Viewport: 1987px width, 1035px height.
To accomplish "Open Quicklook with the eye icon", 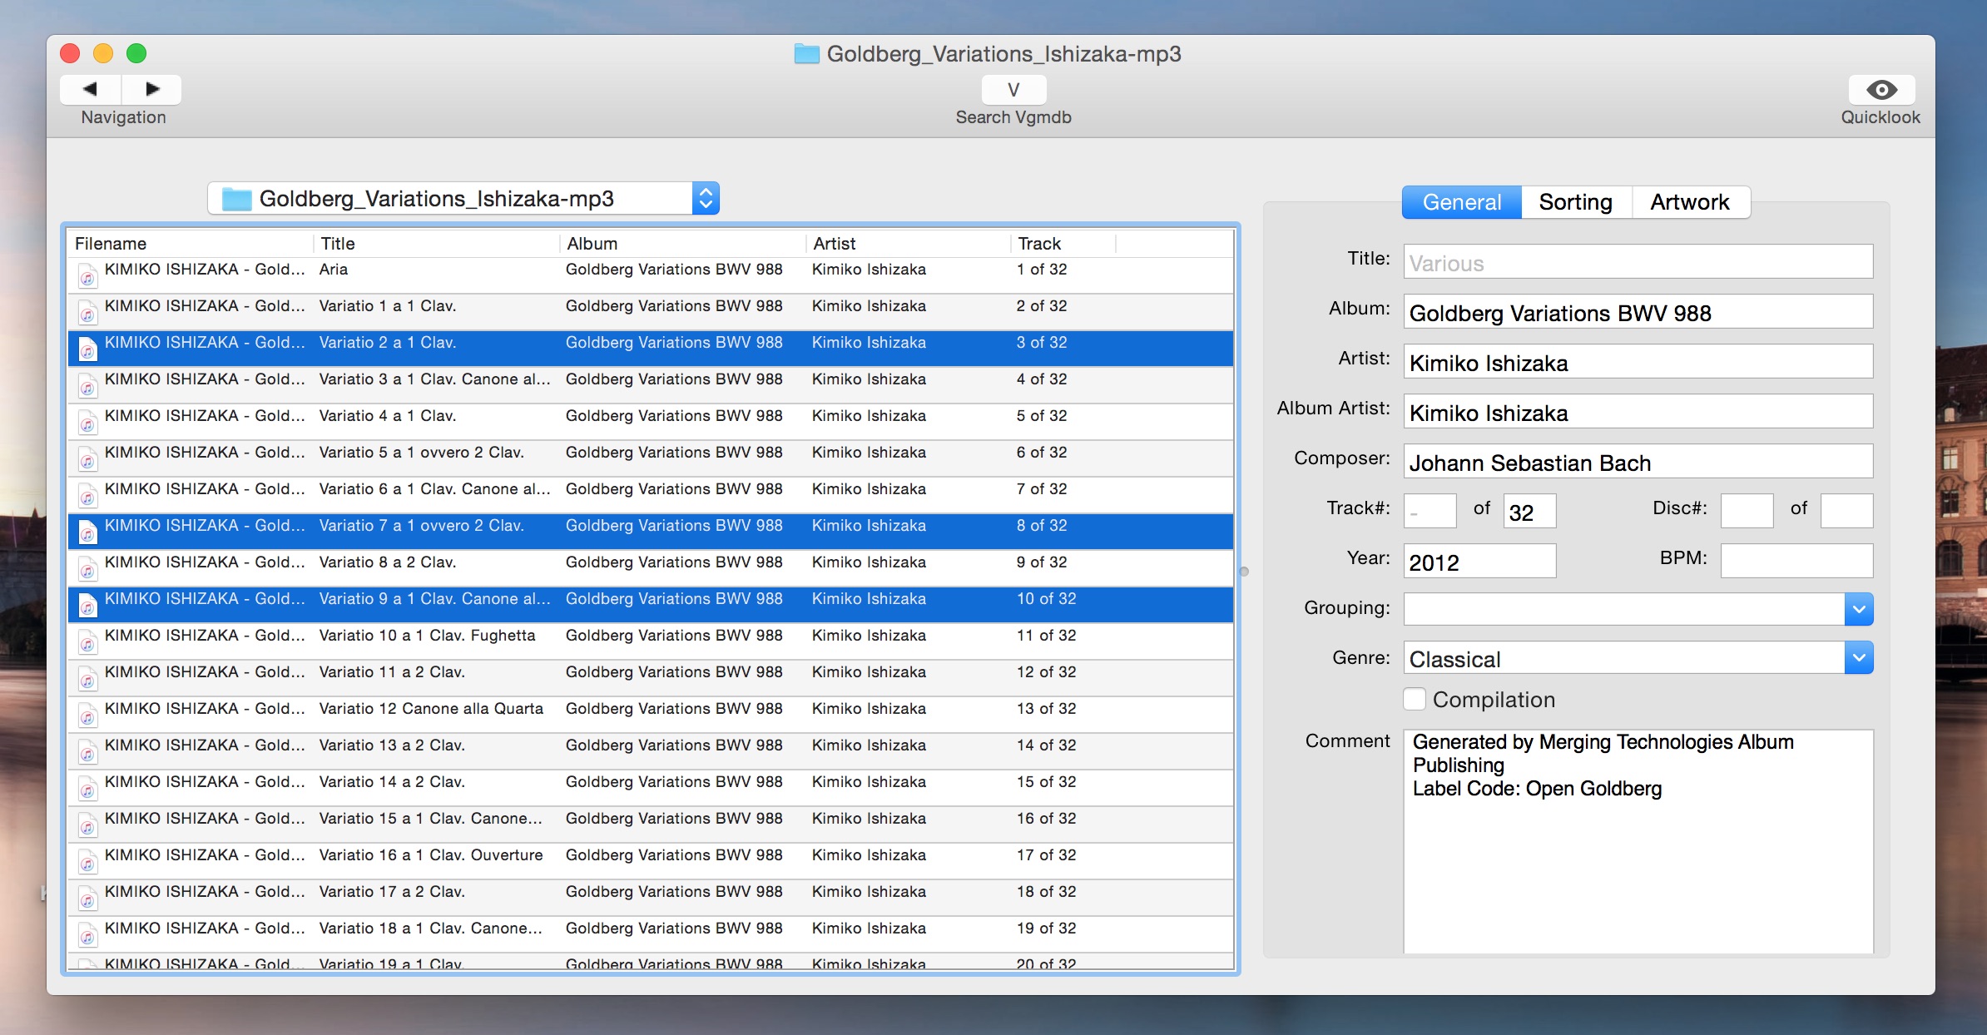I will [x=1881, y=89].
